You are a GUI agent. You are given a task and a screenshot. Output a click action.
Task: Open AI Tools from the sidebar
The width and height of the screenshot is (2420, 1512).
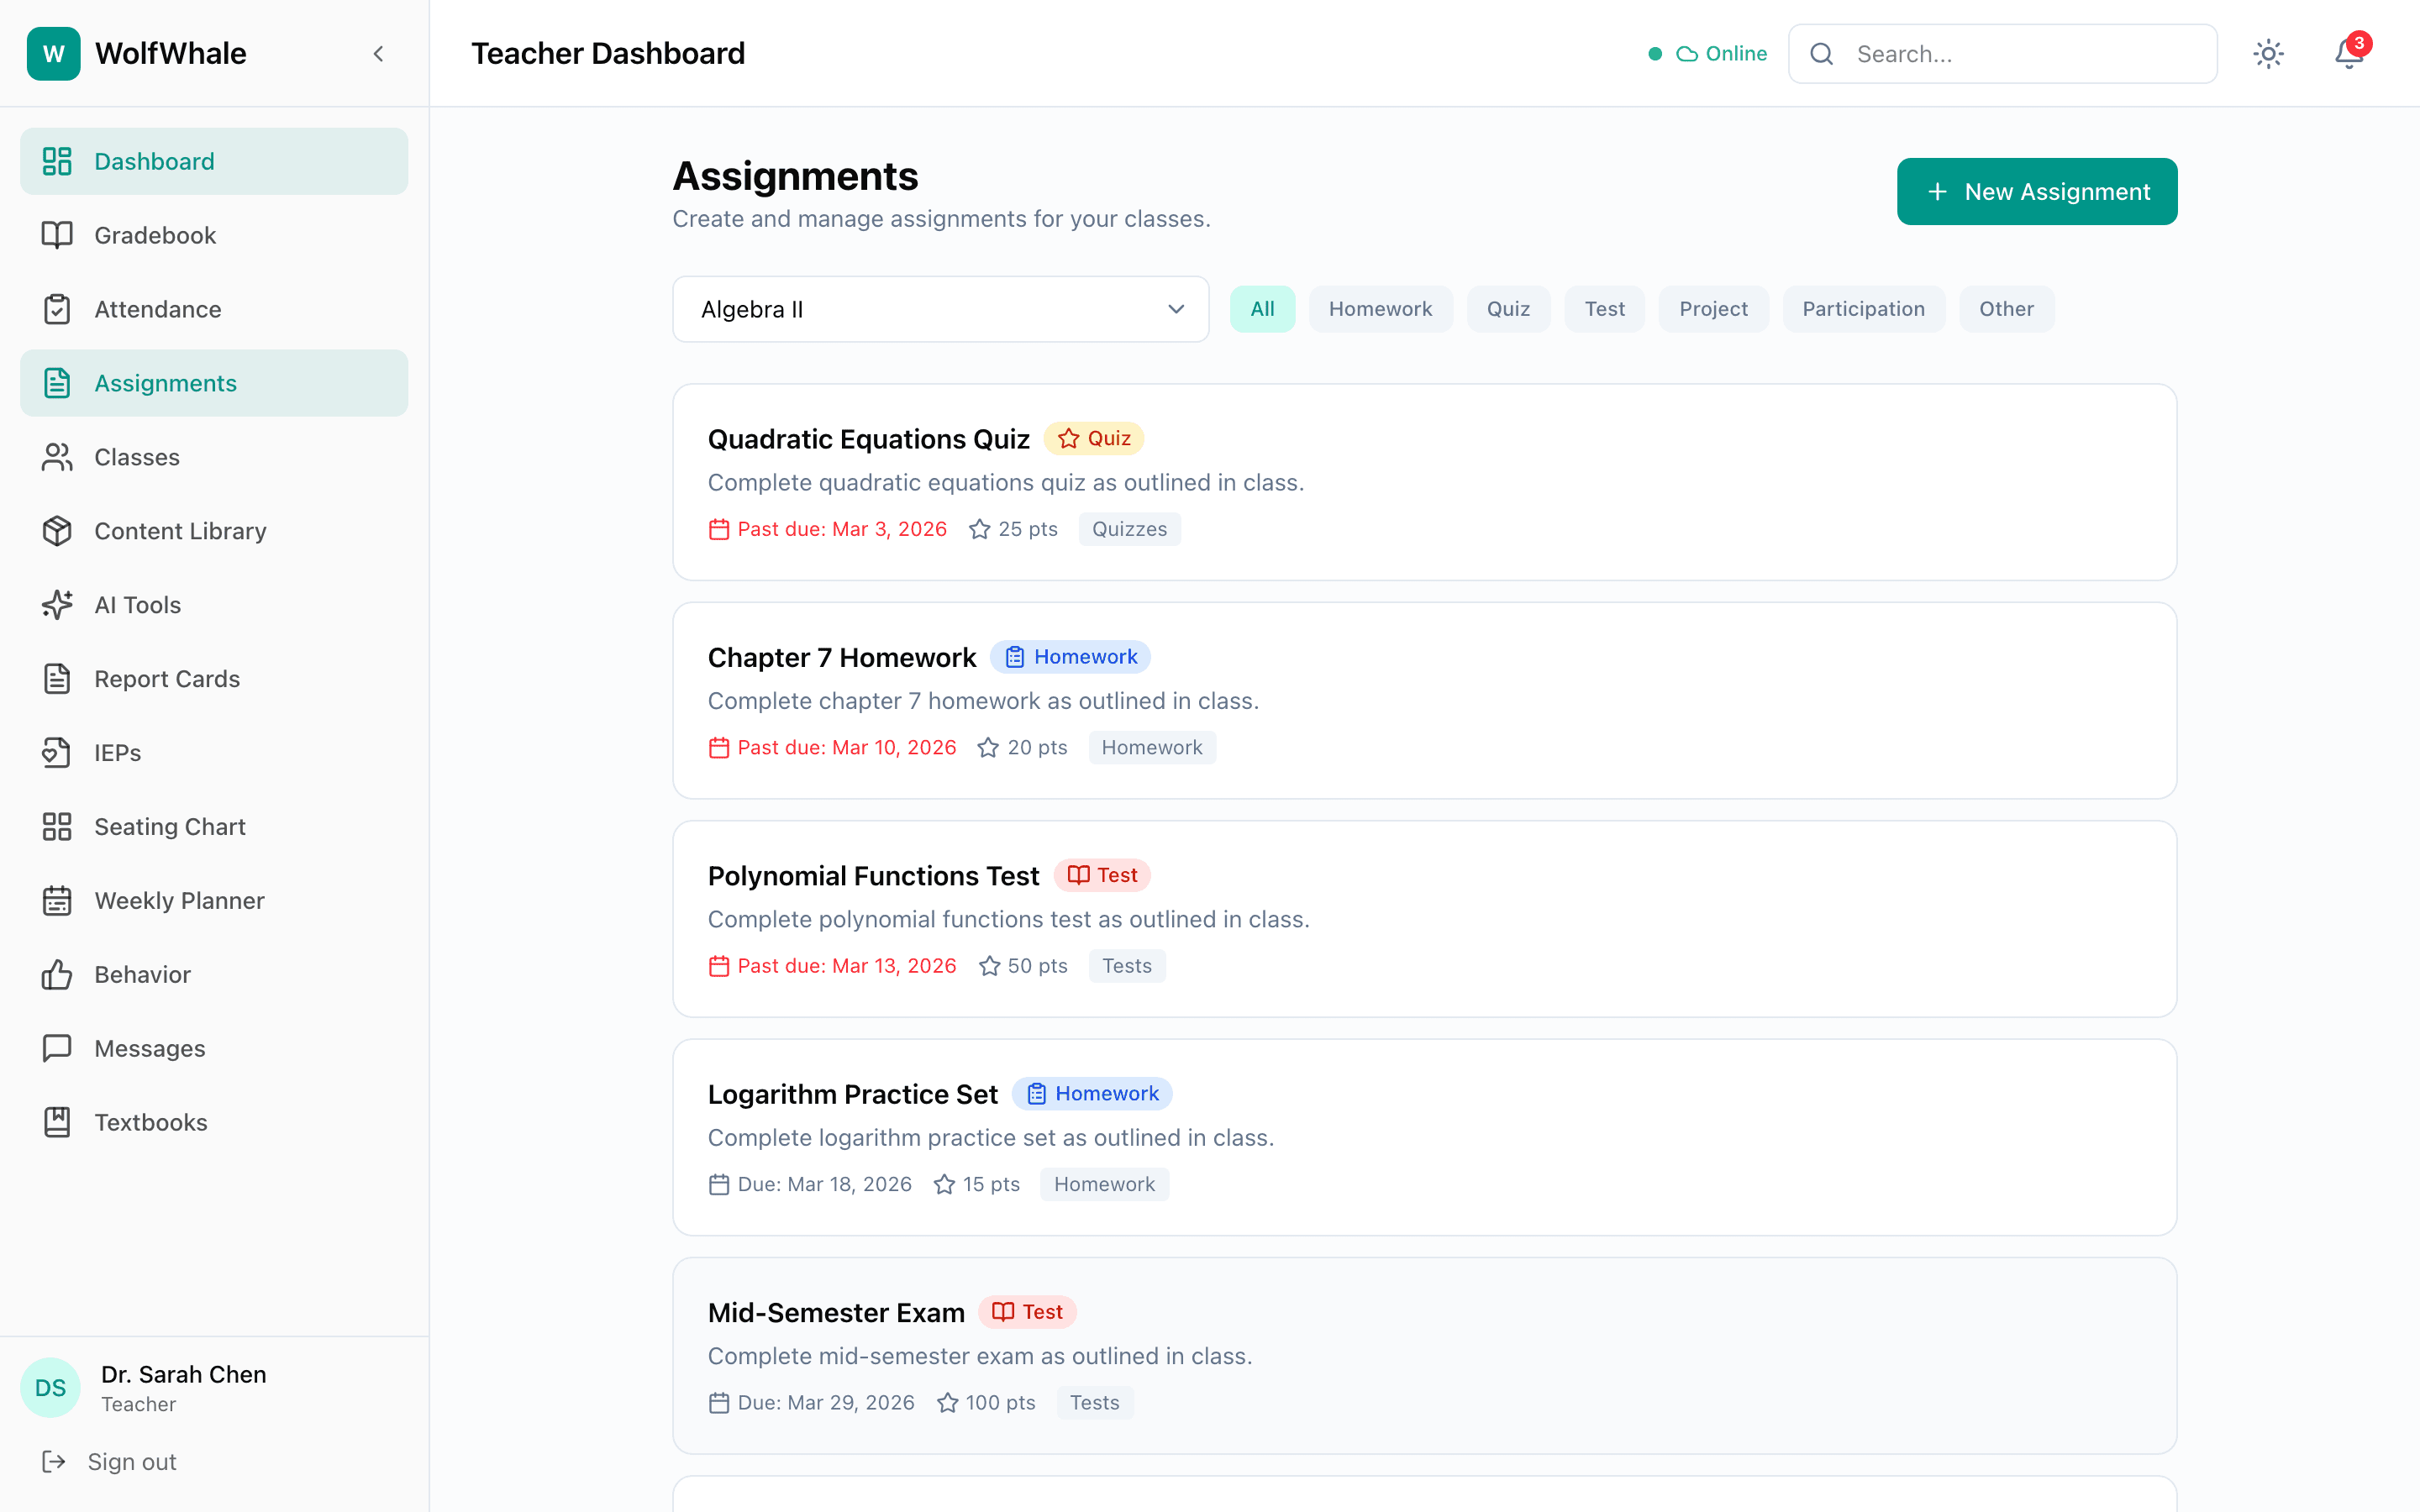click(x=138, y=605)
